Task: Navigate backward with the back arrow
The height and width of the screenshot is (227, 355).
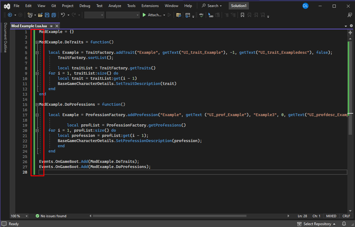Action: coord(10,15)
